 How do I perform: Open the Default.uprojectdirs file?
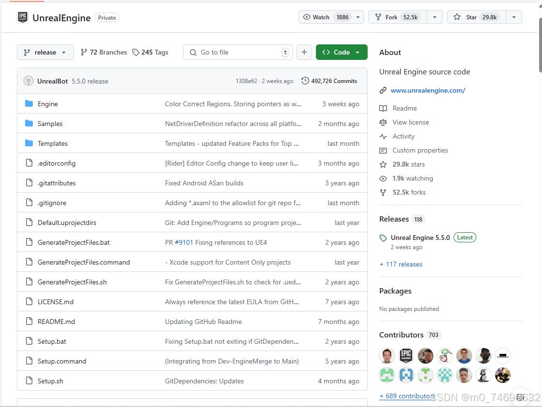[67, 223]
